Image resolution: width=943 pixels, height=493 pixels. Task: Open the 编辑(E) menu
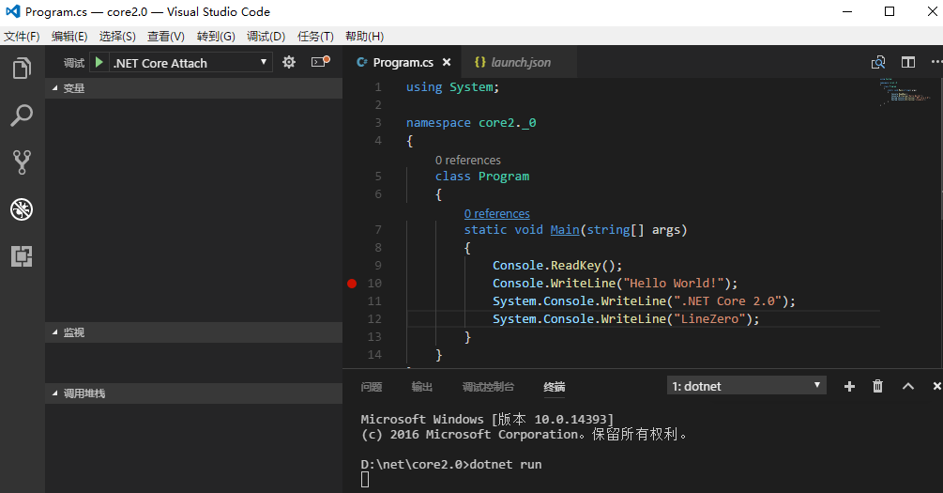(69, 36)
